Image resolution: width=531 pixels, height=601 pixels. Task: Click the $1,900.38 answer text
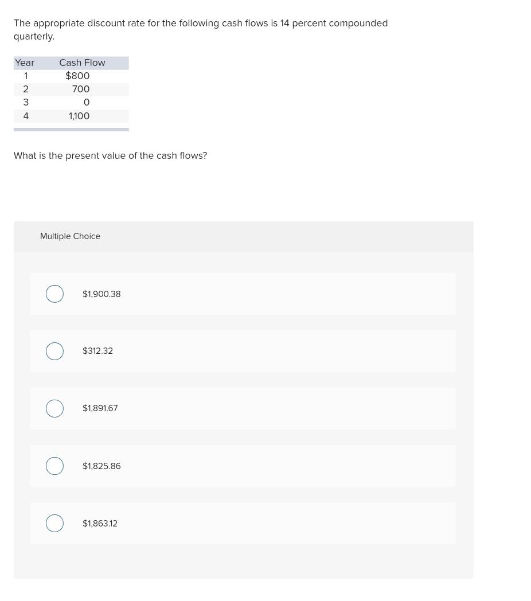tap(101, 294)
